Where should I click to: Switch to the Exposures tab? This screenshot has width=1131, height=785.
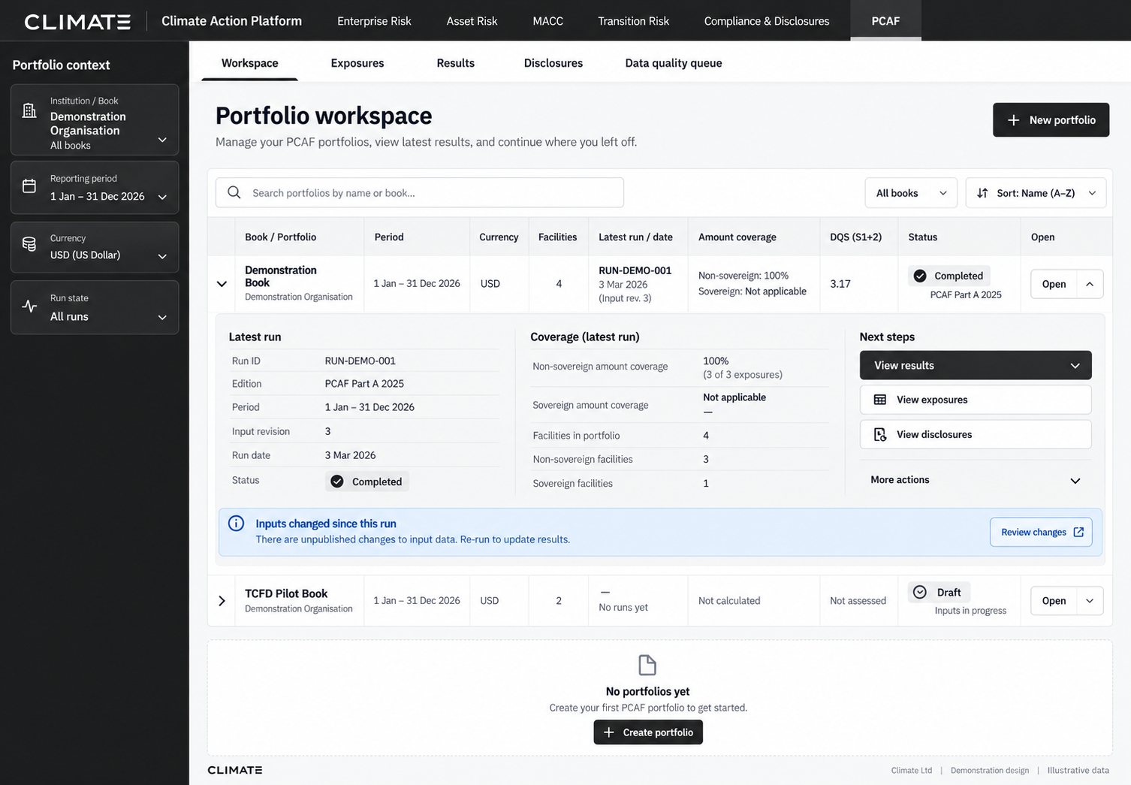(x=357, y=63)
